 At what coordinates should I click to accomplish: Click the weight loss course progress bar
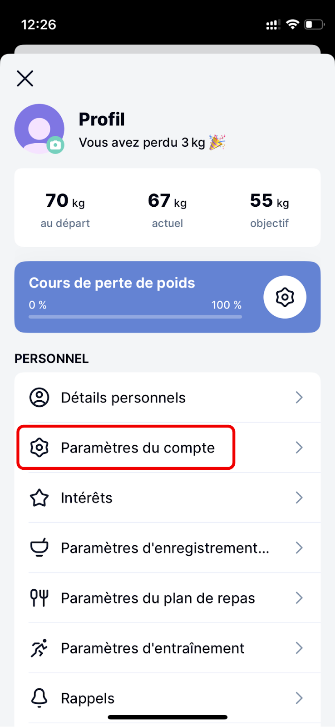point(135,317)
